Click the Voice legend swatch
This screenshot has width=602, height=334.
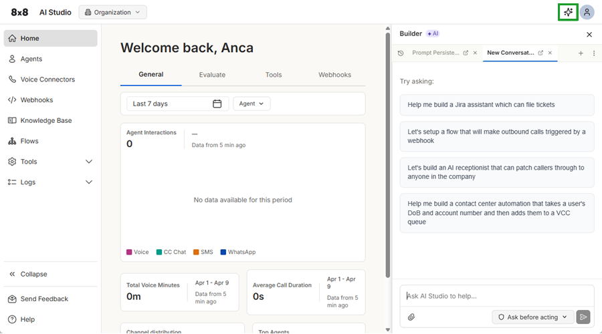click(129, 252)
